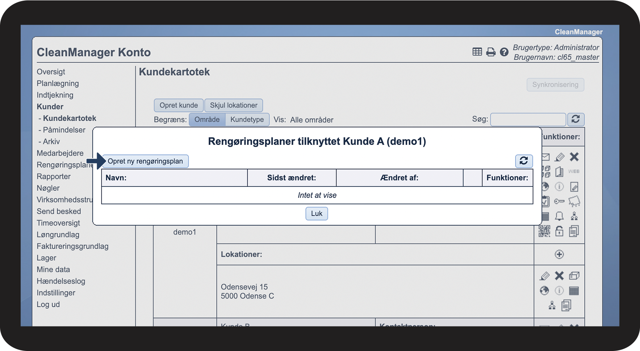Click the people icon for Odensevej 15
640x351 pixels.
[552, 305]
